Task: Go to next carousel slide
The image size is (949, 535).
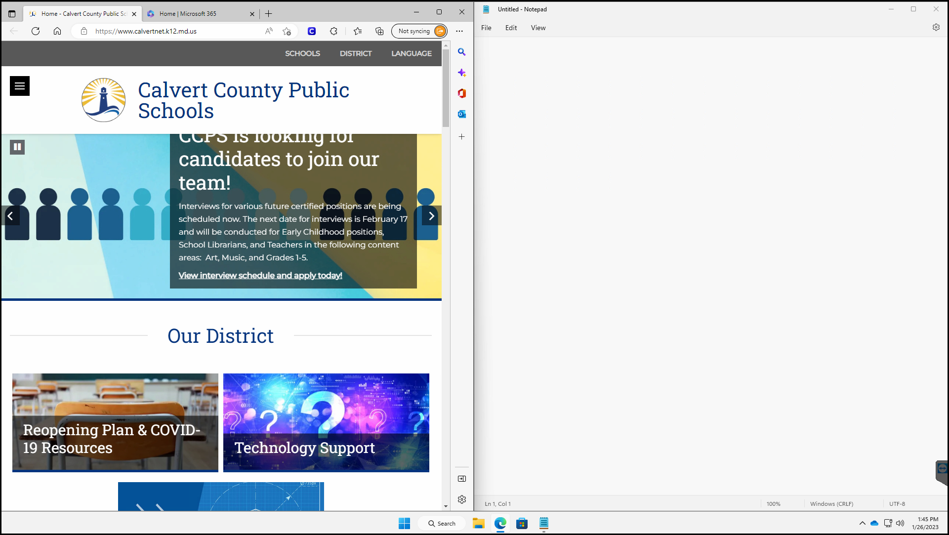Action: point(431,216)
